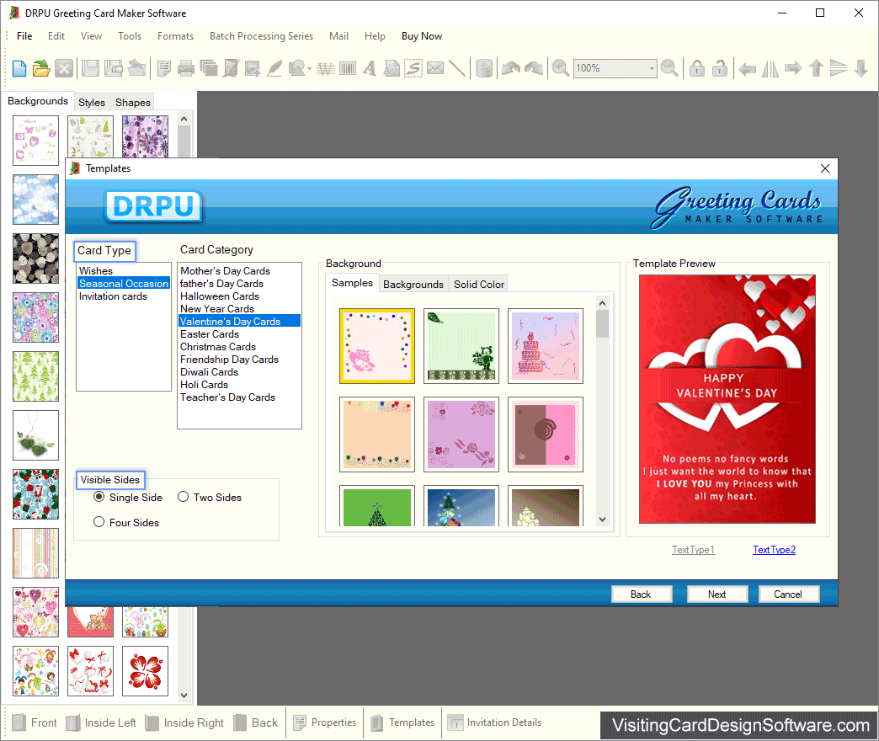Click the envelope Mail toolbar icon
Screen dimensions: 879x741
pos(435,68)
